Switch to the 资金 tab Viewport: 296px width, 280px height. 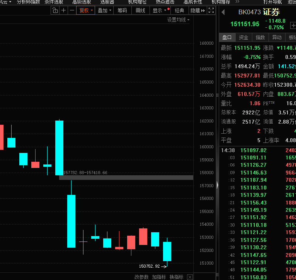243,37
